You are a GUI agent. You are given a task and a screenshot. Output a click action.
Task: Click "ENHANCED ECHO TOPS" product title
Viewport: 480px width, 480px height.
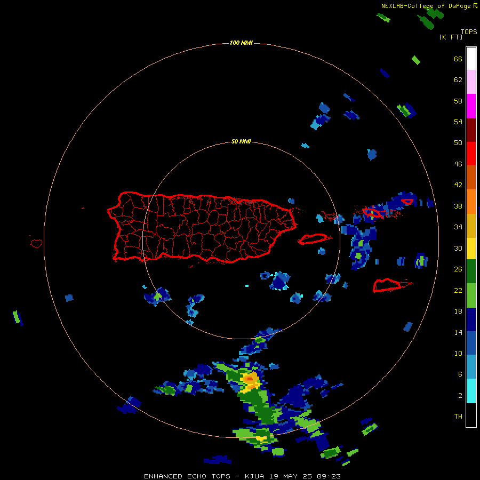187,476
